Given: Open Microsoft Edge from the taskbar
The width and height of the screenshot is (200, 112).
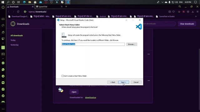Looking at the screenshot, I should click(24, 2).
